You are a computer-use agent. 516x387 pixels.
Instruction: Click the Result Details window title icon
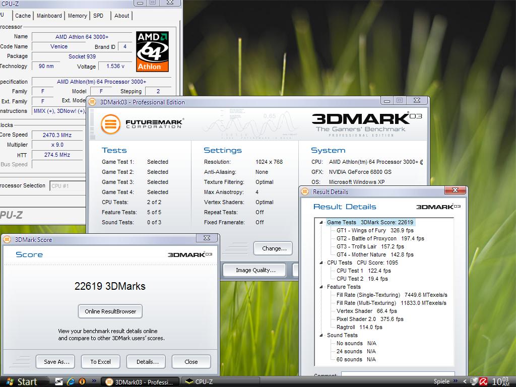(x=305, y=192)
